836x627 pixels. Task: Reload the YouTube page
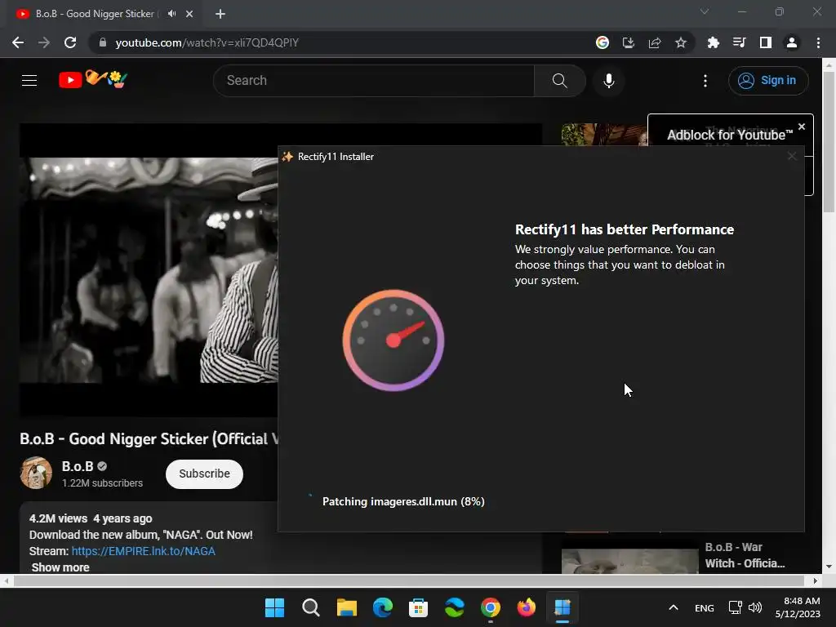[70, 42]
